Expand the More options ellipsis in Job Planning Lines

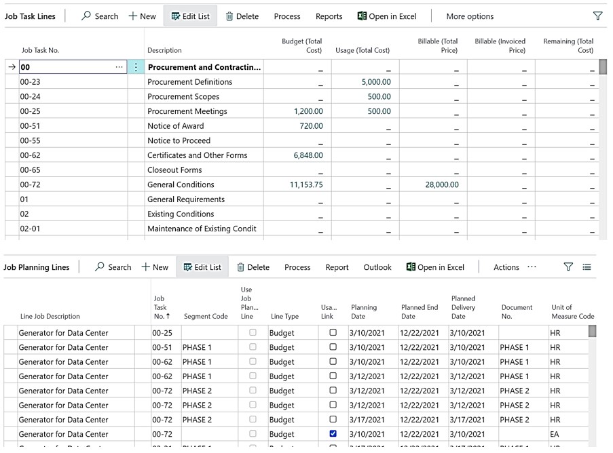532,267
